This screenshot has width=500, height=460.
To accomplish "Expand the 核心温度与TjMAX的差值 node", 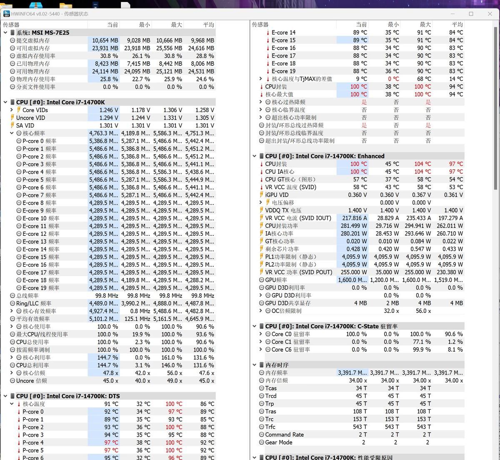I will pos(261,79).
